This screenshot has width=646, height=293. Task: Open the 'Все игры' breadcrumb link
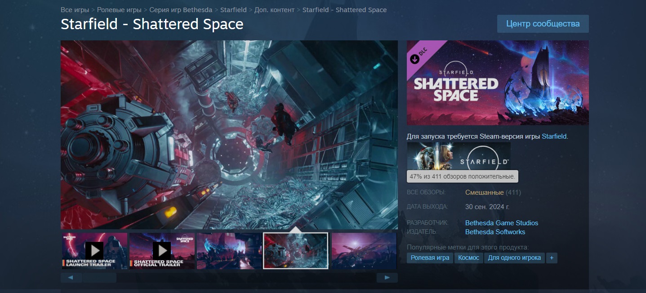[75, 9]
